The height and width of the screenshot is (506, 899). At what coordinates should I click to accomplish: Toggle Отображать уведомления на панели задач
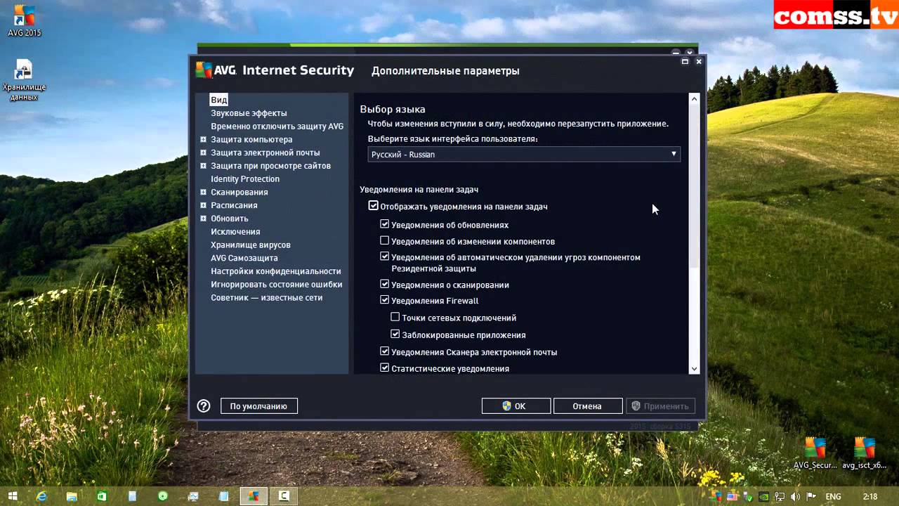point(373,206)
